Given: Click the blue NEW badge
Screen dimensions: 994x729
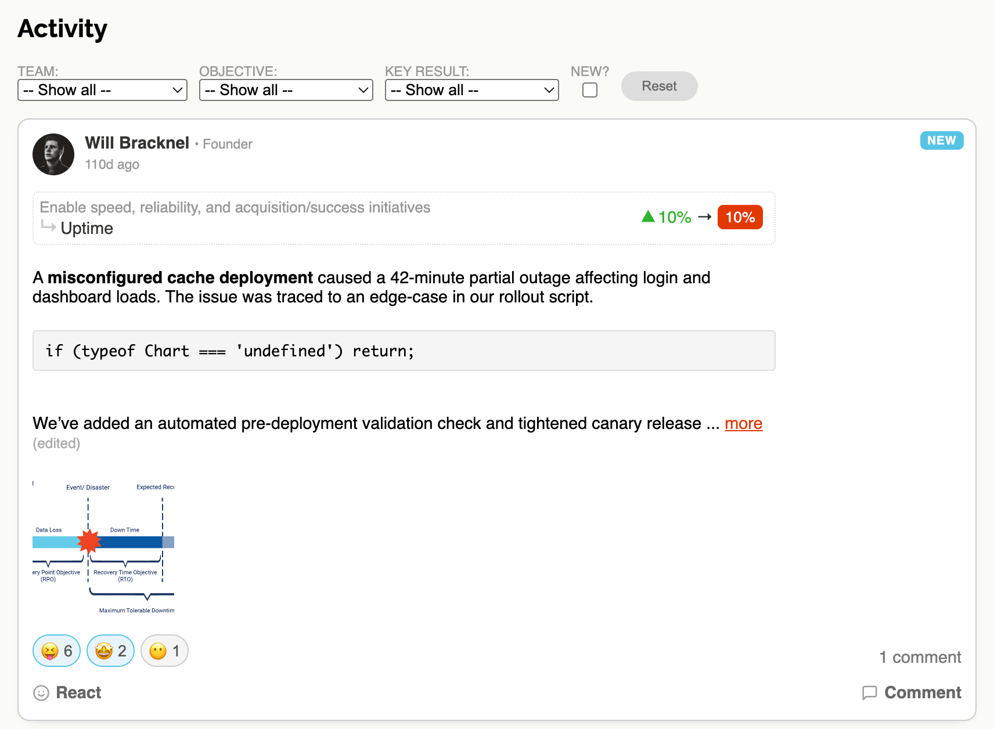Looking at the screenshot, I should [941, 140].
